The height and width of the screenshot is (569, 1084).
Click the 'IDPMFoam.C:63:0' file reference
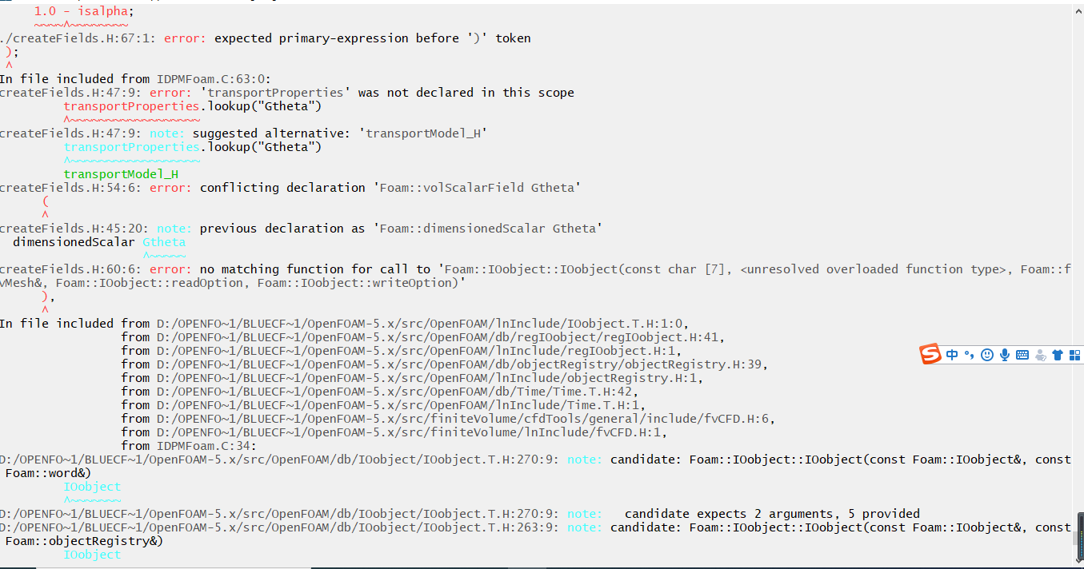214,79
